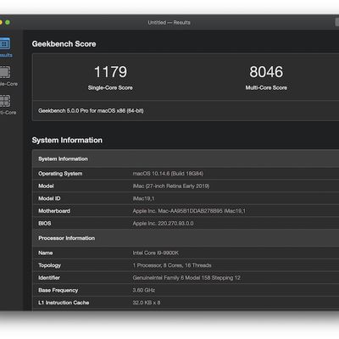The width and height of the screenshot is (339, 339).
Task: Select the iMac 27-inch Retina Early 2019 value
Action: [171, 186]
